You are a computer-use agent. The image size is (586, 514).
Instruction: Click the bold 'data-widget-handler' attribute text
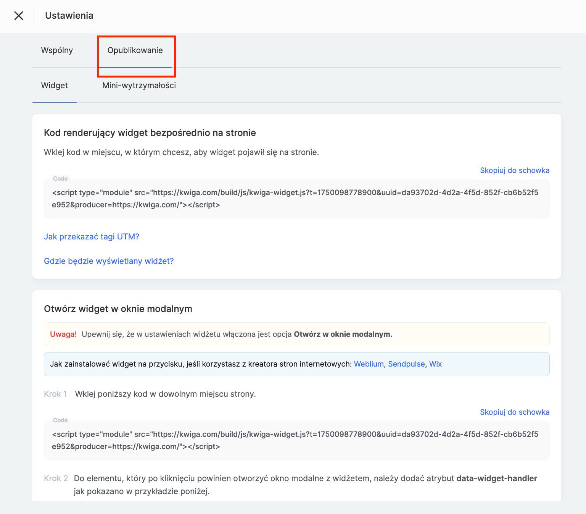(497, 478)
